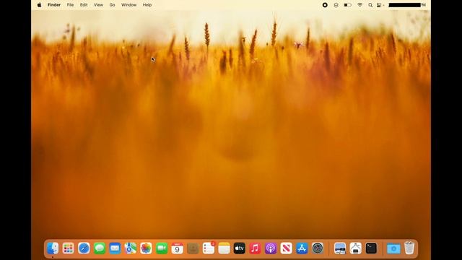Launch News from the Dock
Viewport: 462px width, 260px height.
pos(287,248)
